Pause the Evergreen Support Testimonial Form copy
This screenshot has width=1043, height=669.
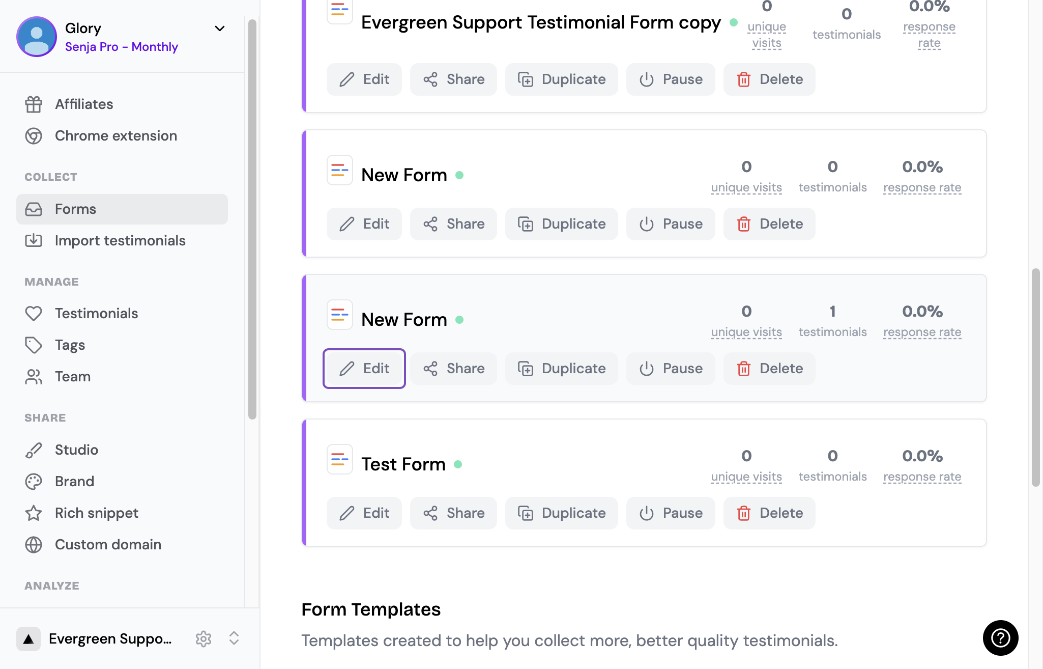[671, 79]
